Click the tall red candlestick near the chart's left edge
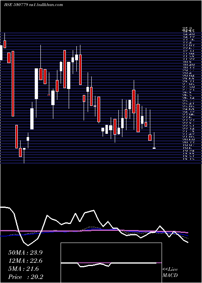This screenshot has height=283, width=202. tap(13, 84)
